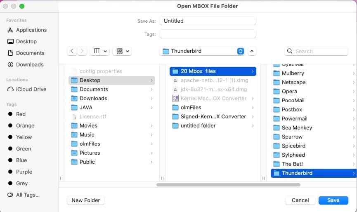Expand chevron beside 20 Mbox files
The height and width of the screenshot is (212, 357).
[253, 71]
